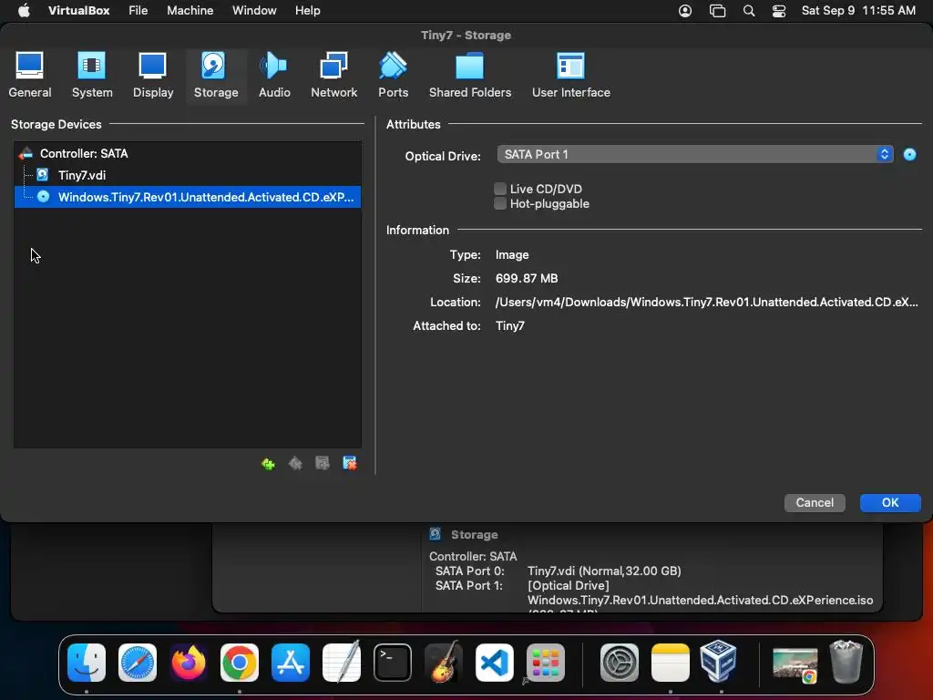The height and width of the screenshot is (700, 933).
Task: Open Notes from the dock
Action: pyautogui.click(x=671, y=663)
